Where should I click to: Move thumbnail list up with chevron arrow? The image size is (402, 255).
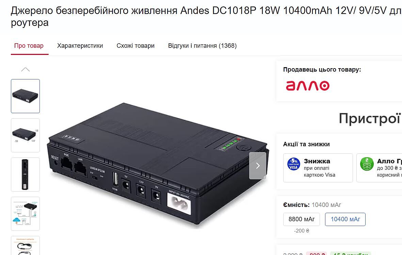click(x=26, y=70)
